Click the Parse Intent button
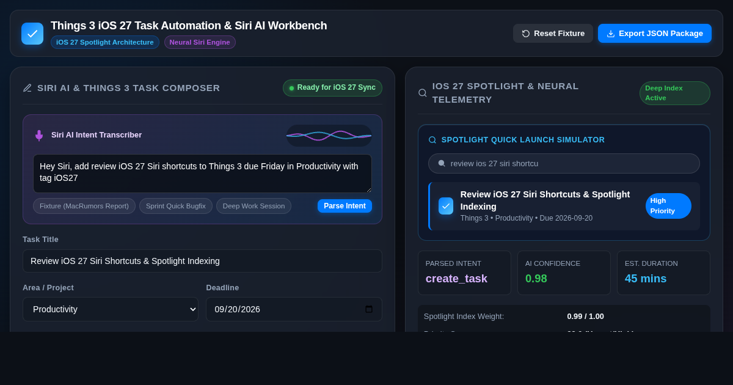This screenshot has height=385, width=733. coord(345,206)
